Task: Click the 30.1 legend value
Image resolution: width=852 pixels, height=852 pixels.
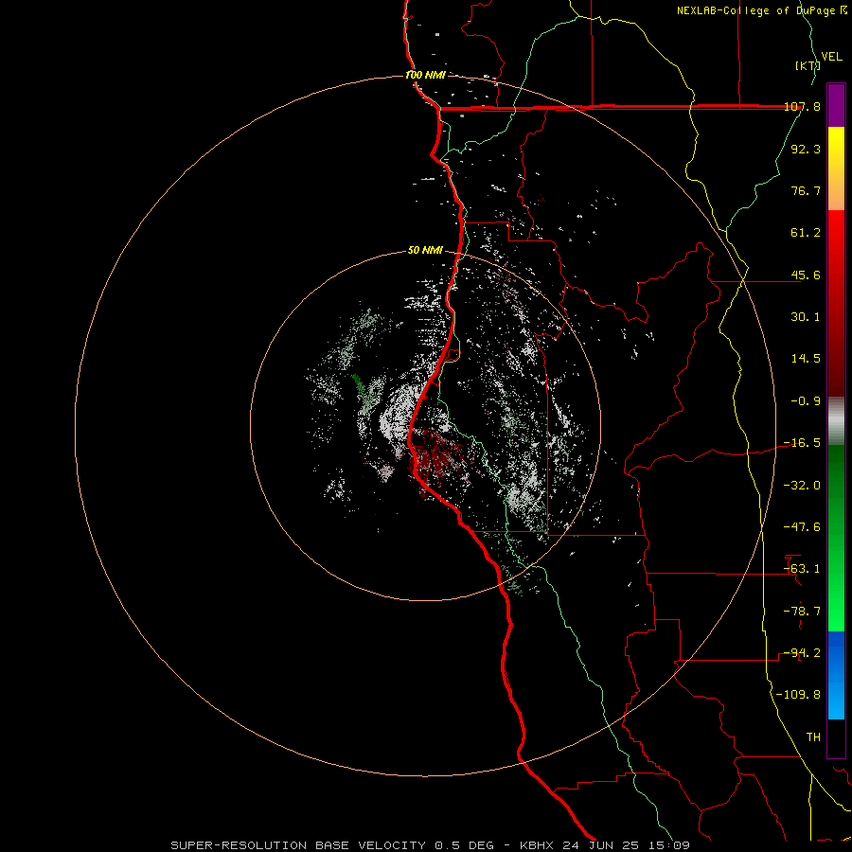Action: tap(806, 317)
